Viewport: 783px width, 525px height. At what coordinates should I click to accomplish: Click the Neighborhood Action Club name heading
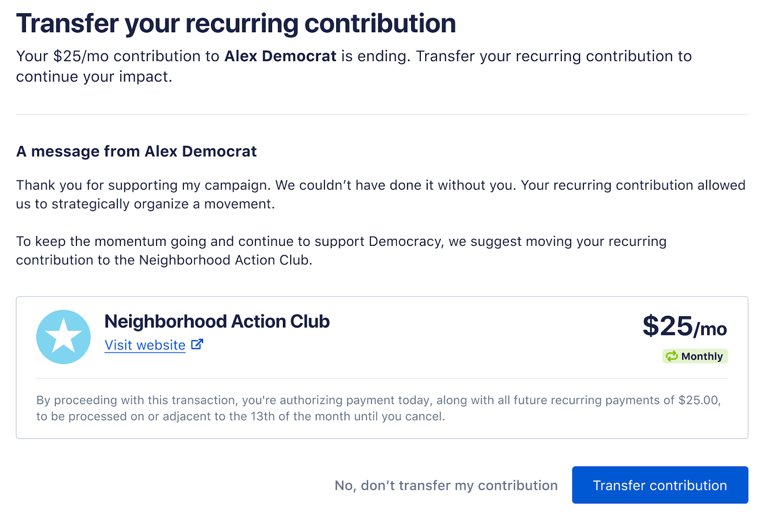coord(217,322)
